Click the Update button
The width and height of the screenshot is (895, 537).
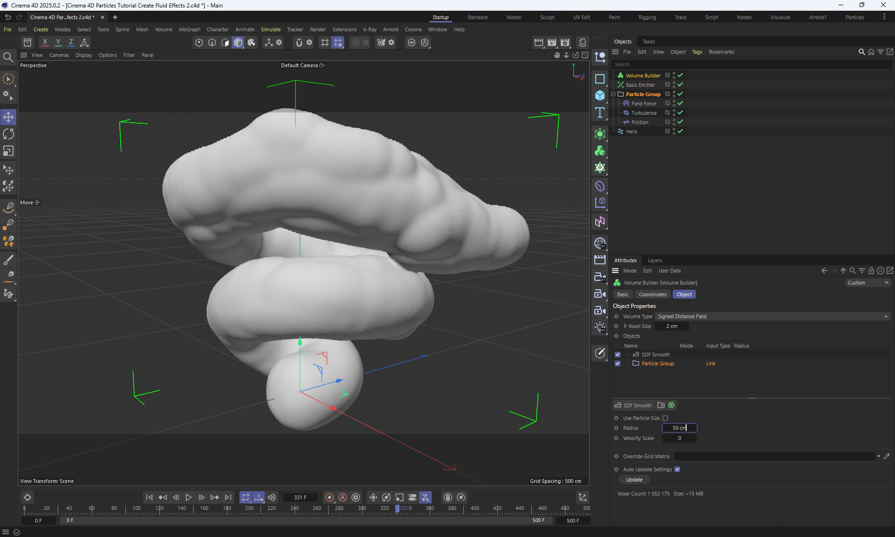pos(634,480)
